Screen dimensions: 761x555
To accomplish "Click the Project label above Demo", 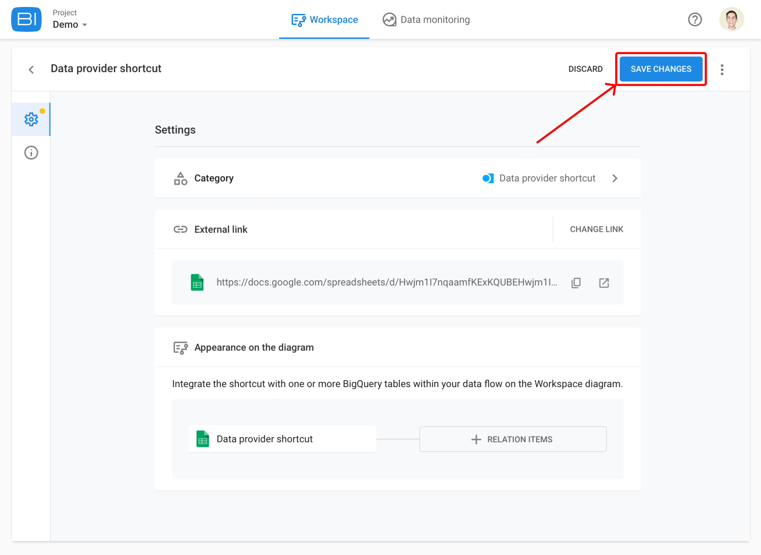I will point(65,13).
